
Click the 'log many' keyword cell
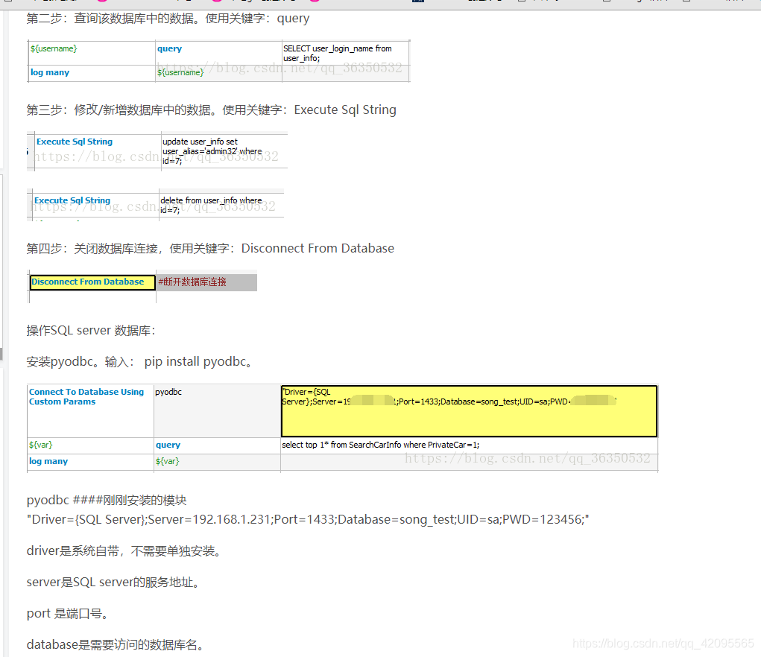click(x=49, y=73)
